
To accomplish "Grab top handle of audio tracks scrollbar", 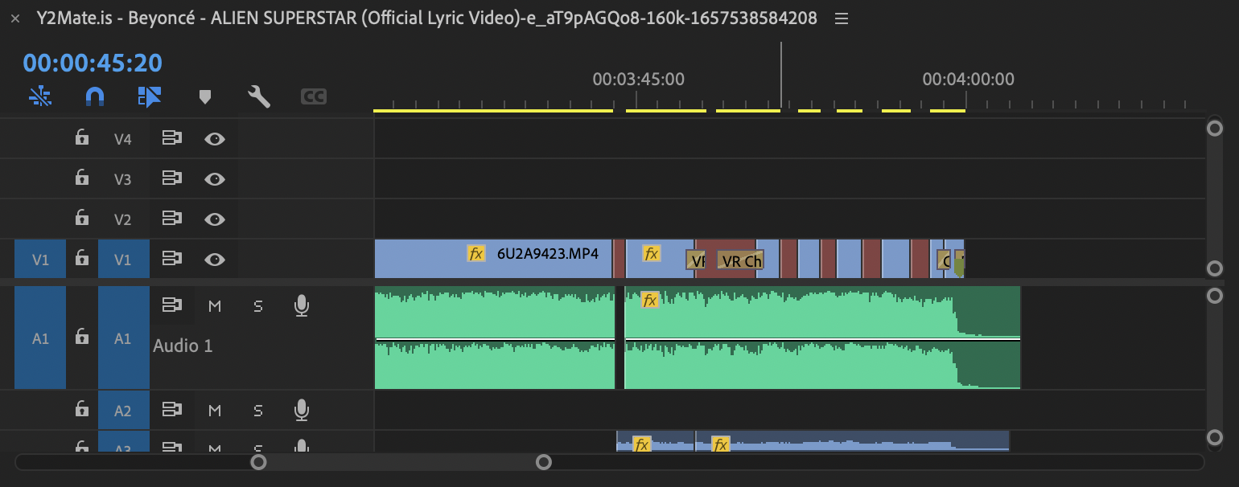I will click(1215, 296).
